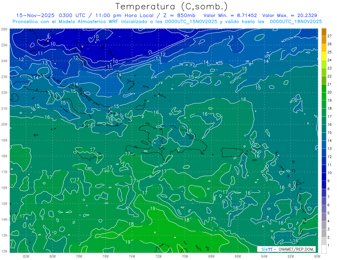Image resolution: width=337 pixels, height=260 pixels.
Task: Click the '16N' latitude axis label
Action: coord(4,188)
